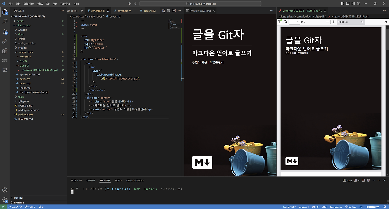Go back with the navigation arrow
This screenshot has height=209, width=389.
[130, 4]
